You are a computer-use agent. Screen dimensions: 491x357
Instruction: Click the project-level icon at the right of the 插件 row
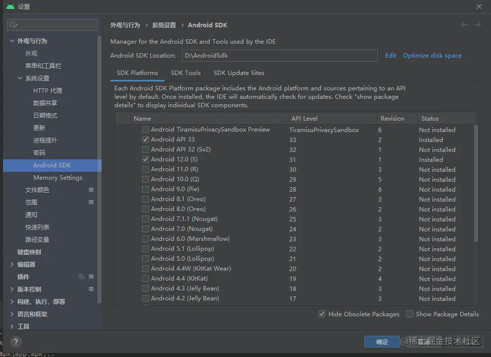pyautogui.click(x=91, y=277)
